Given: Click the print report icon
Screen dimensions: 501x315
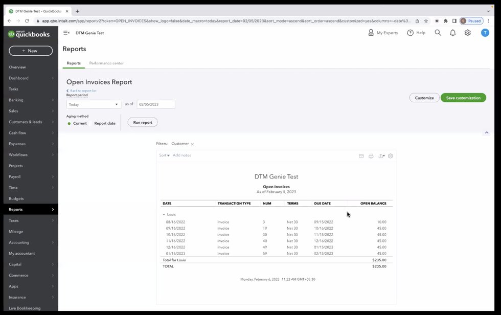Looking at the screenshot, I should coord(371,156).
